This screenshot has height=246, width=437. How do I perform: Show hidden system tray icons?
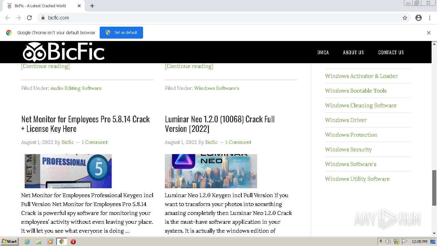pyautogui.click(x=381, y=242)
